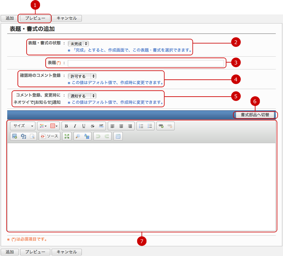Align text right in the editor
283x256 pixels.
pos(130,126)
